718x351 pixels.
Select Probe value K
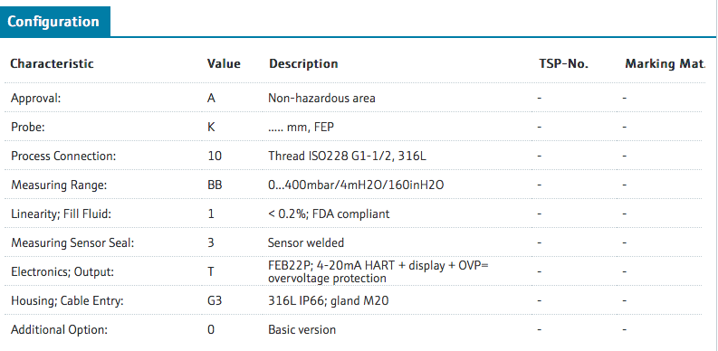point(211,127)
